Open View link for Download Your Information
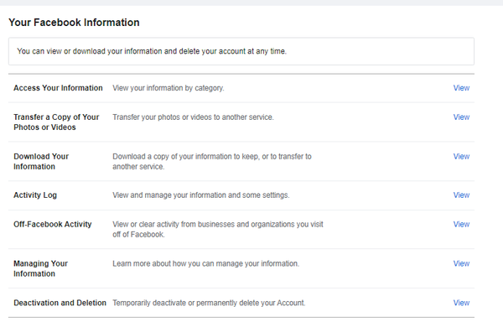The image size is (503, 322). (x=461, y=156)
